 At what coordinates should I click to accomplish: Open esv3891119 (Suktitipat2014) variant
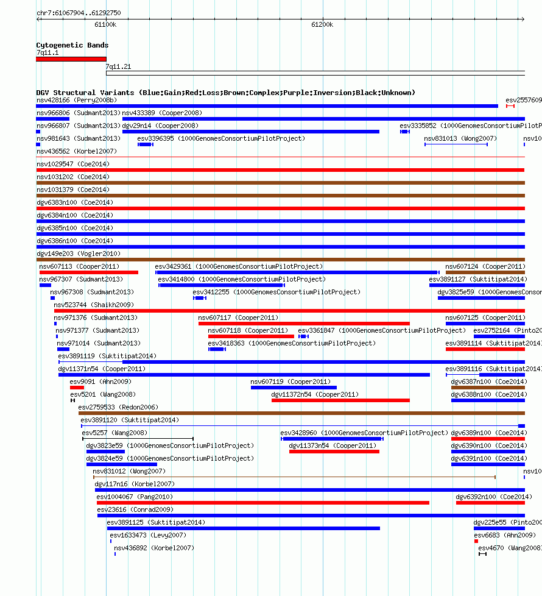[292, 362]
